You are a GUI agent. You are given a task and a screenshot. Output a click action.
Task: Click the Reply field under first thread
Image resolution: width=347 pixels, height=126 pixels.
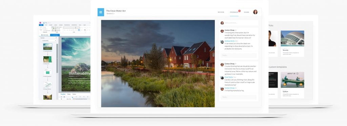pyautogui.click(x=239, y=55)
